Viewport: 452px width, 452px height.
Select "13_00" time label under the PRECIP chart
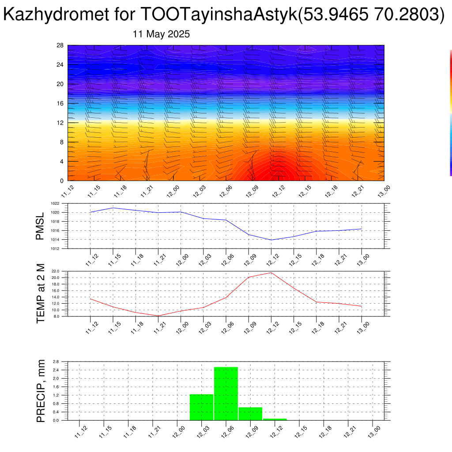tap(373, 432)
